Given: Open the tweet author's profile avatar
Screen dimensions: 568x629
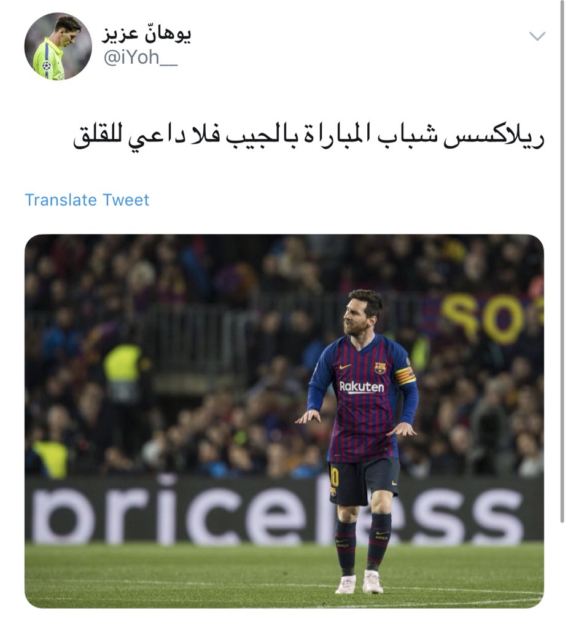Looking at the screenshot, I should pos(58,47).
